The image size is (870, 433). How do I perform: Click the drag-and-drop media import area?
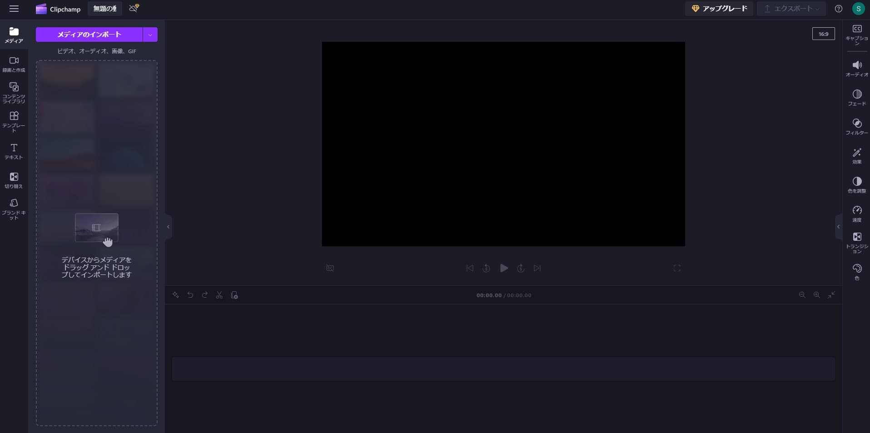[97, 243]
